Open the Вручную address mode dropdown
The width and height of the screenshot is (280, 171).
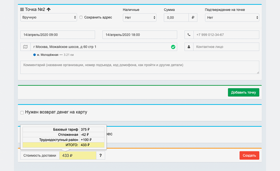pyautogui.click(x=48, y=17)
